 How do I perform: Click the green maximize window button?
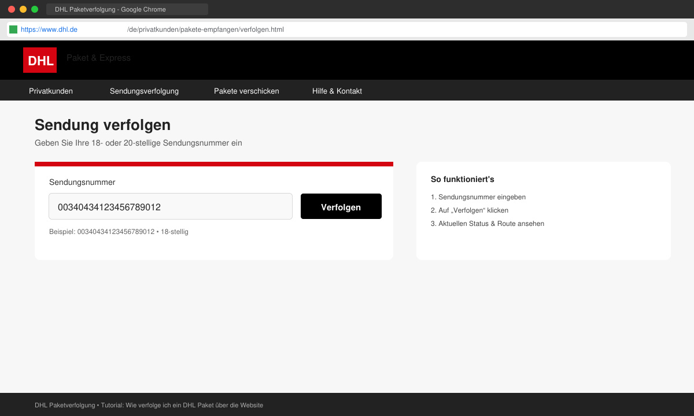[35, 9]
